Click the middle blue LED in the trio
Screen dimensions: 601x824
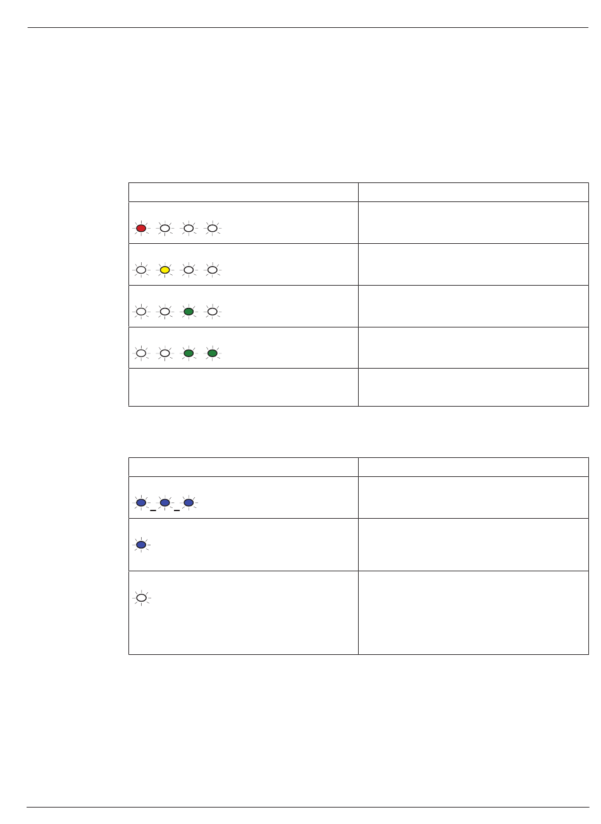coord(164,503)
